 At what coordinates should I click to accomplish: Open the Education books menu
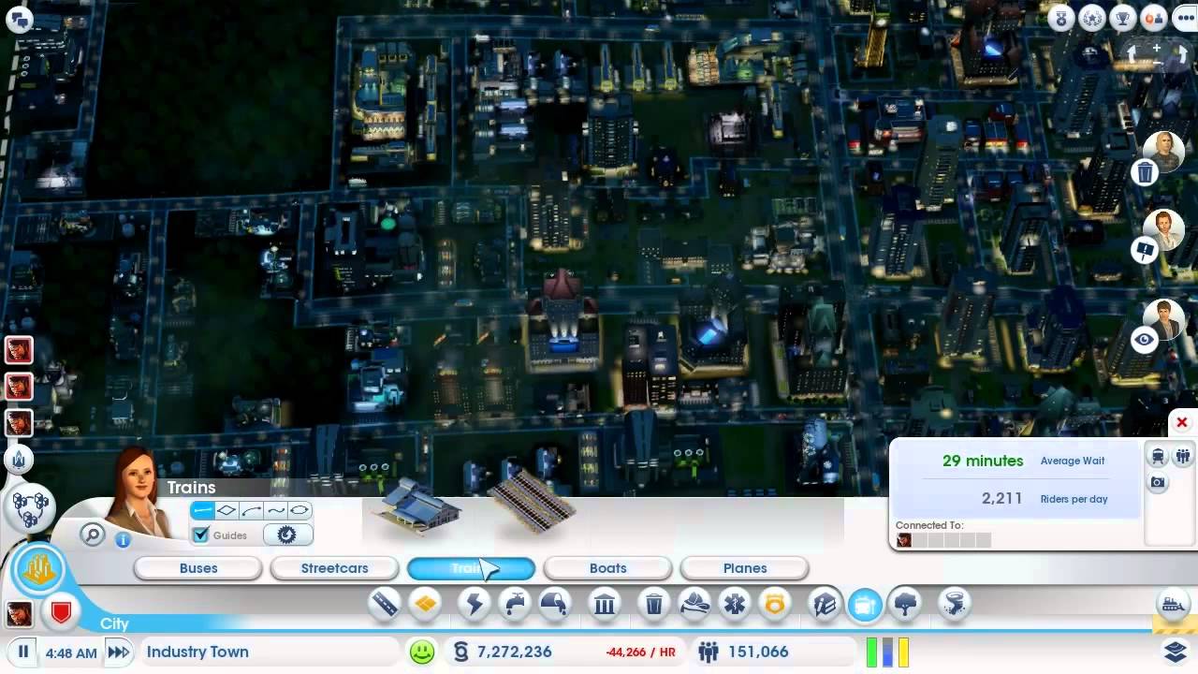click(x=825, y=605)
